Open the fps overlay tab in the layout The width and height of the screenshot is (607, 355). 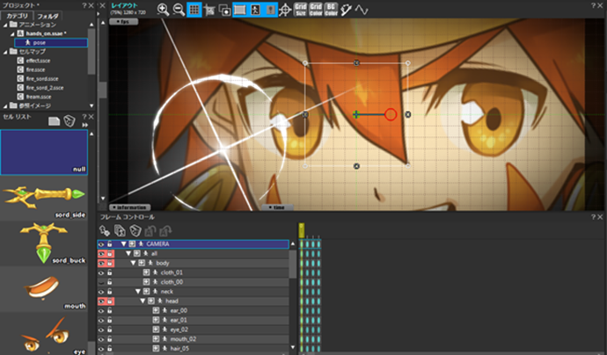pyautogui.click(x=123, y=22)
